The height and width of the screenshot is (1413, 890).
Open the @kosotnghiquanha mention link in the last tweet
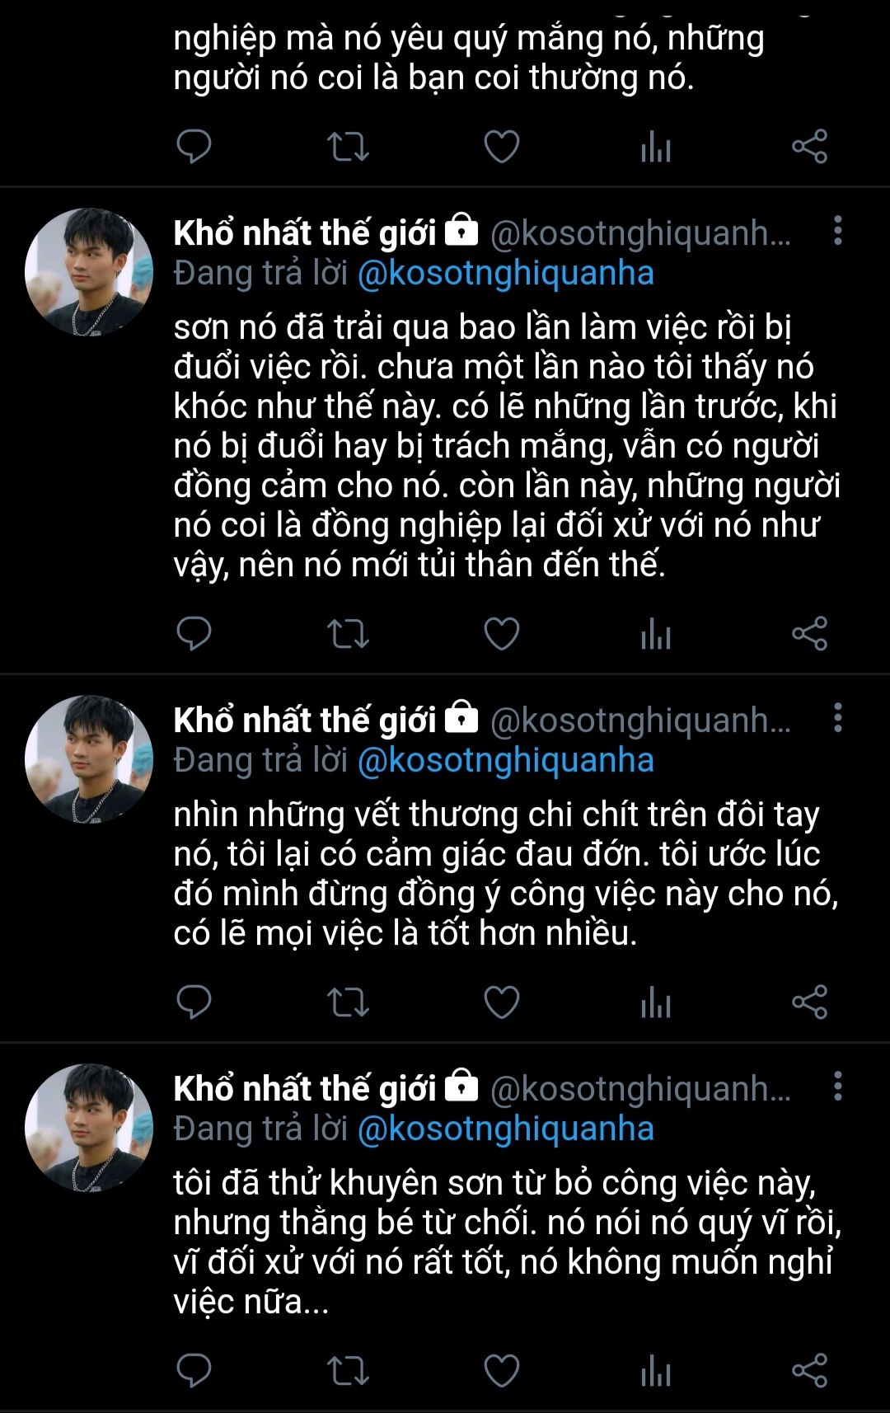tap(505, 1129)
